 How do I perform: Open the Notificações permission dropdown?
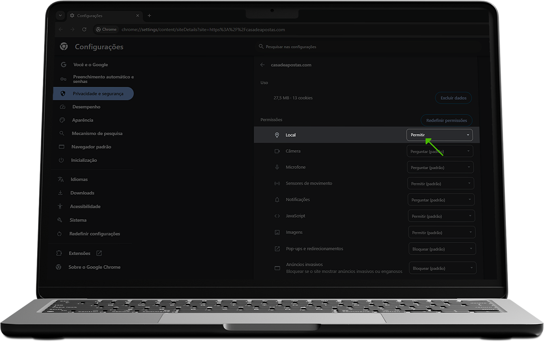point(441,200)
